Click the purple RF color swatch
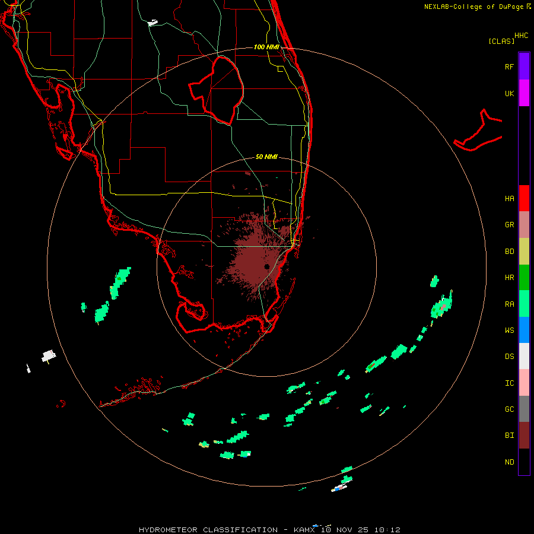 (x=524, y=66)
